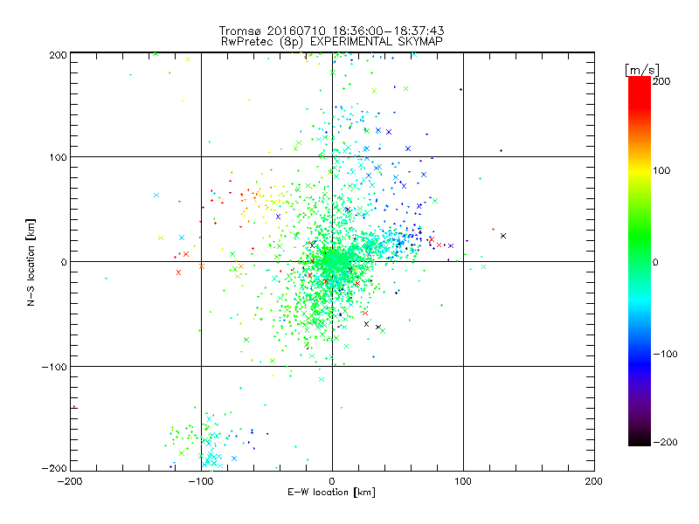Click the x-axis tick label '0'
Screen dimensions: 699x524
tap(332, 481)
